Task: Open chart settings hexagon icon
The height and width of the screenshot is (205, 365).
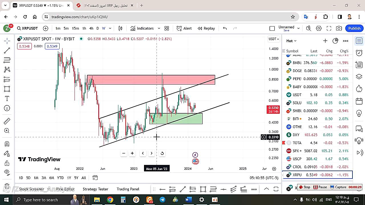Action: coord(319,28)
